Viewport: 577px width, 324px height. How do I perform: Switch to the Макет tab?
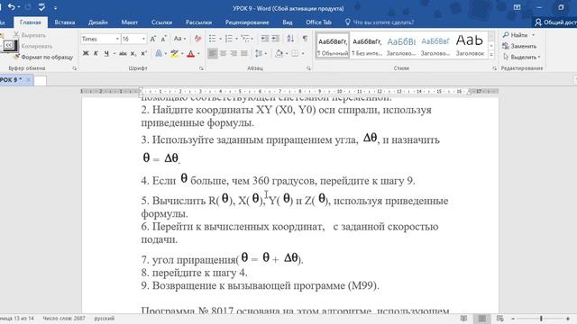tap(130, 22)
